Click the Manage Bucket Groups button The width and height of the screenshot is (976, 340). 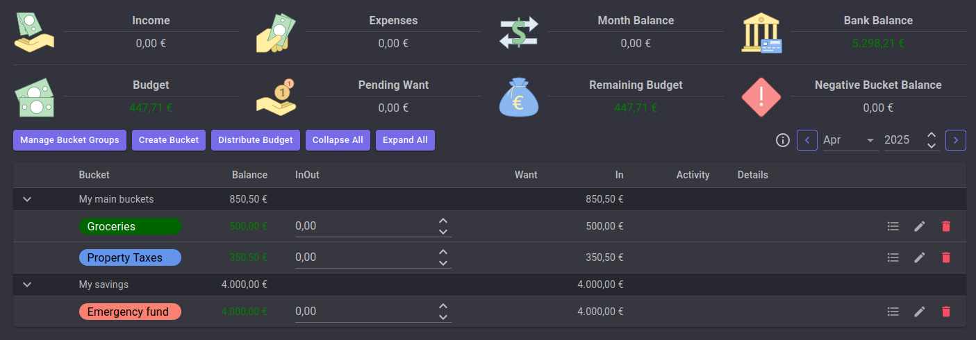click(x=69, y=140)
